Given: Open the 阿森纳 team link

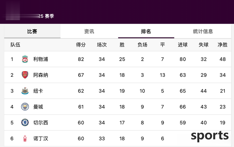Looking at the screenshot, I should tap(41, 75).
